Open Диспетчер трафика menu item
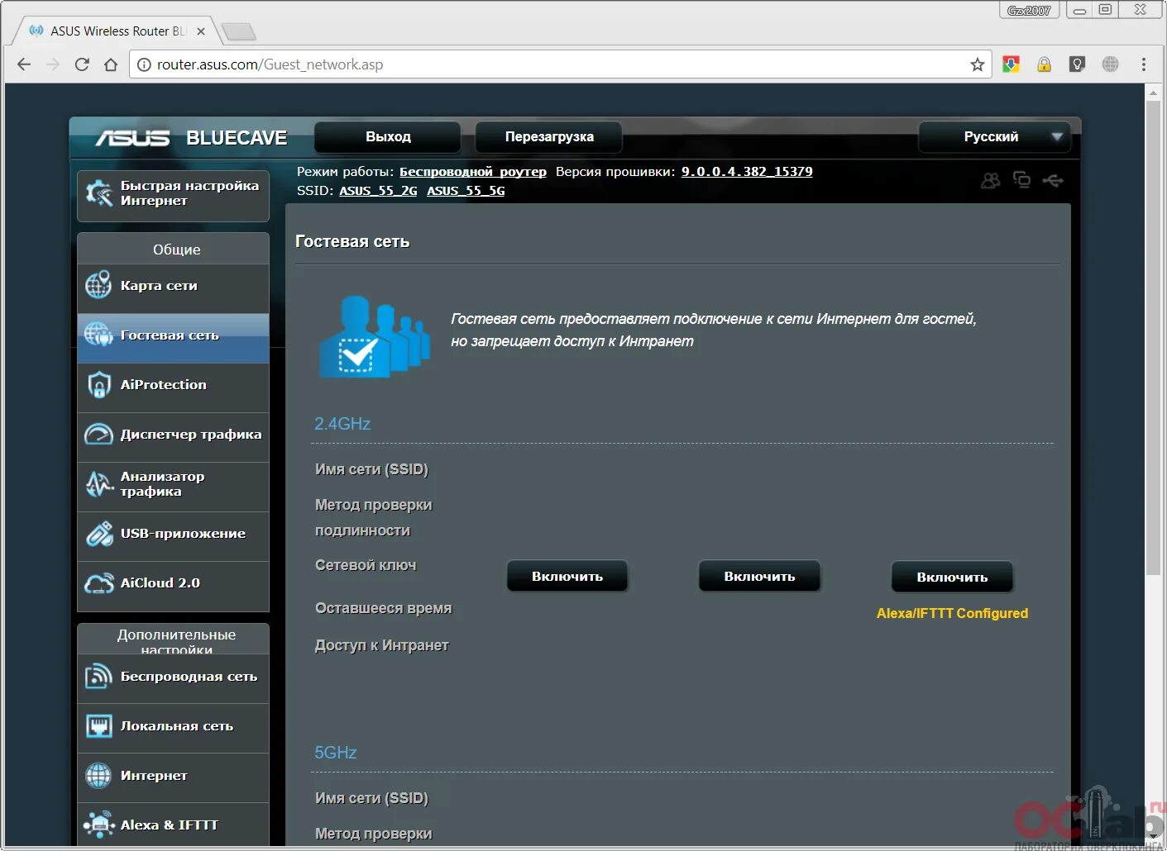 click(173, 437)
